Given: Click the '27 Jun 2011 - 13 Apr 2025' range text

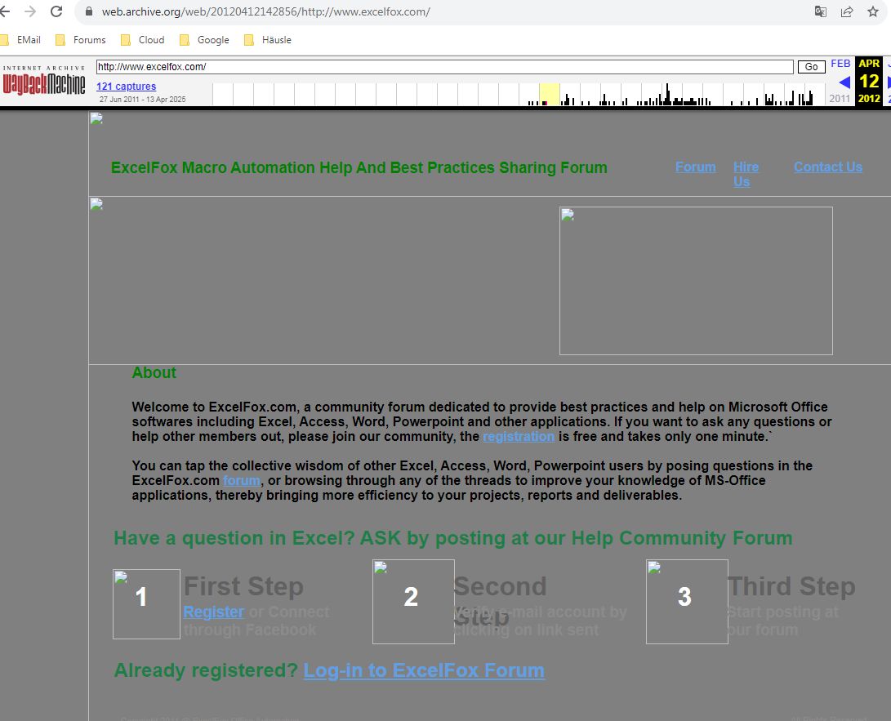Looking at the screenshot, I should point(143,100).
